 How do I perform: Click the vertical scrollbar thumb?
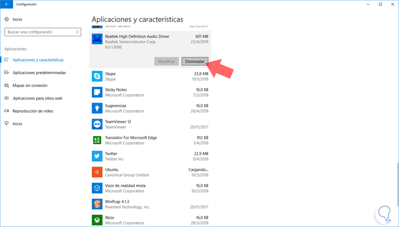[398, 185]
